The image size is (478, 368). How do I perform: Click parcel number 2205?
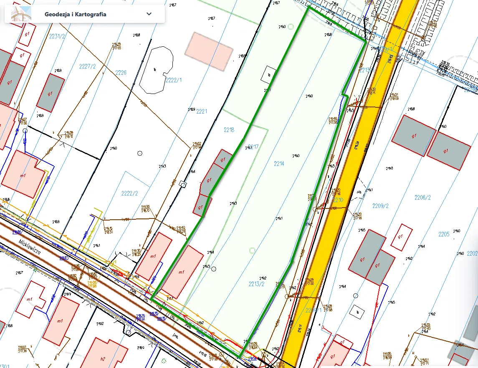(443, 234)
